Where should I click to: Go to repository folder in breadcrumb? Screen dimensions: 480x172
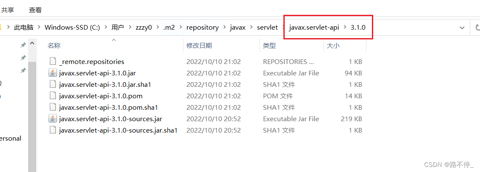203,28
